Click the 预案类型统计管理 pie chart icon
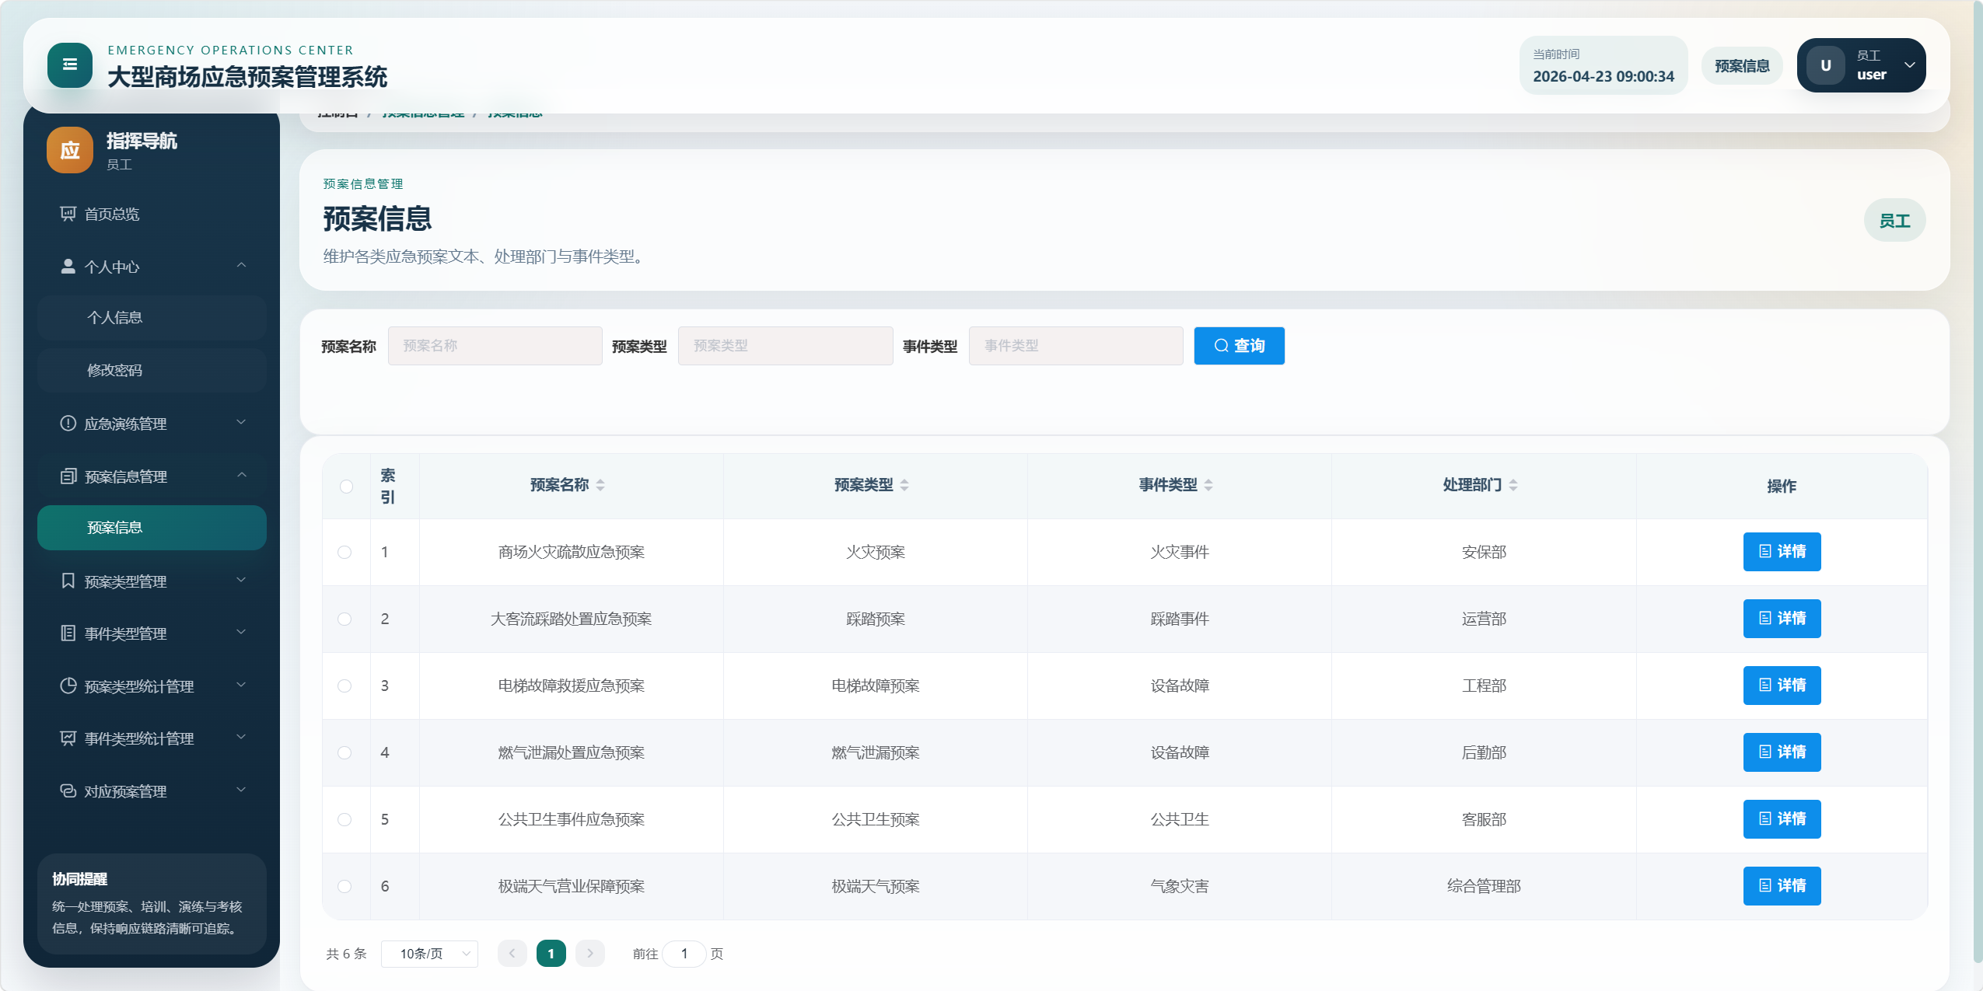 click(68, 686)
